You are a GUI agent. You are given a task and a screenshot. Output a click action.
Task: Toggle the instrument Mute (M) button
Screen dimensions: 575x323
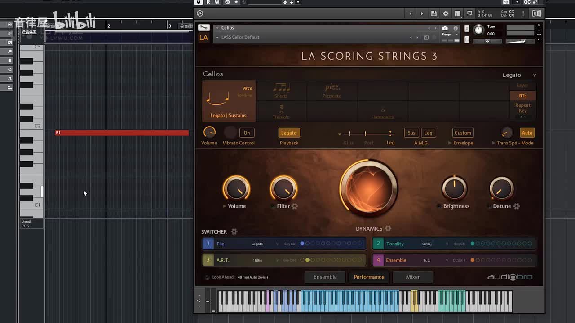[467, 40]
